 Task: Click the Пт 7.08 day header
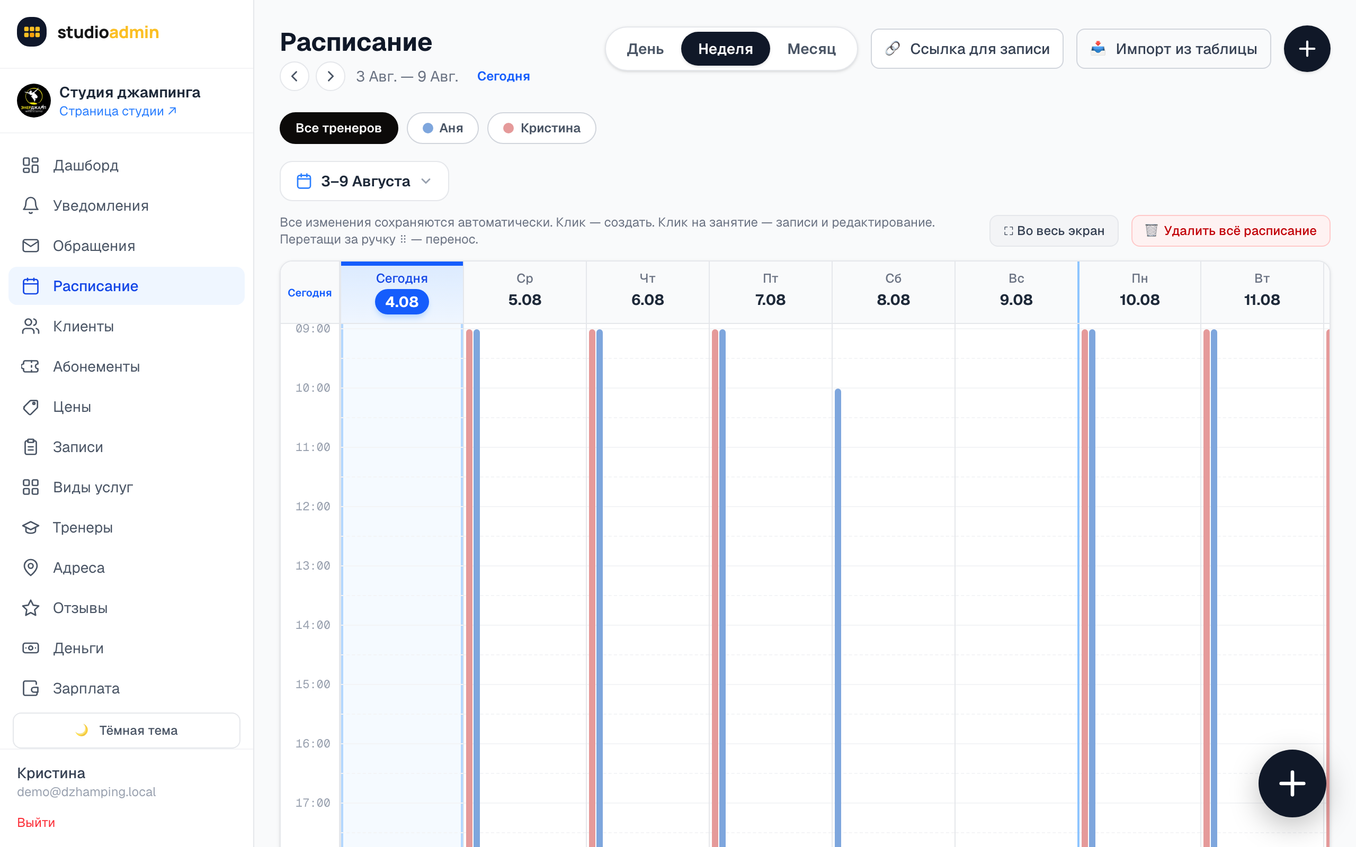tap(771, 292)
